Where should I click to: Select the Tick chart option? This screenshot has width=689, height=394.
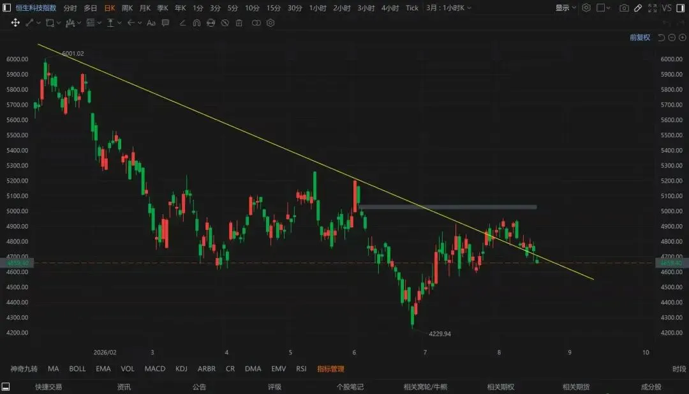411,8
